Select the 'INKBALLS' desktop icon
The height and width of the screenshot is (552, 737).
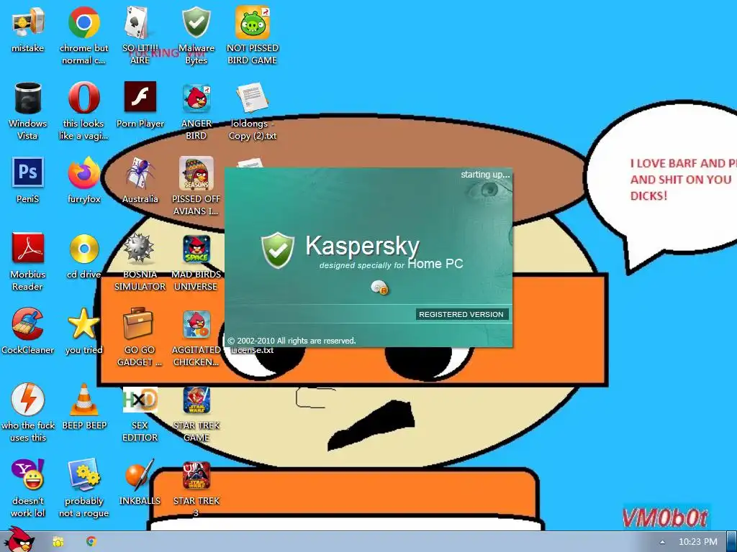coord(140,474)
